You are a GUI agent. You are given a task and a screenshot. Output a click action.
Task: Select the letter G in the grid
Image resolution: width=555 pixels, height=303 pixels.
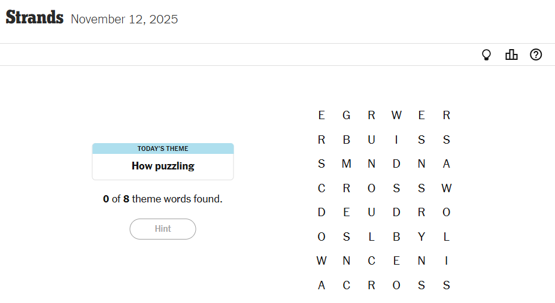[x=346, y=116]
